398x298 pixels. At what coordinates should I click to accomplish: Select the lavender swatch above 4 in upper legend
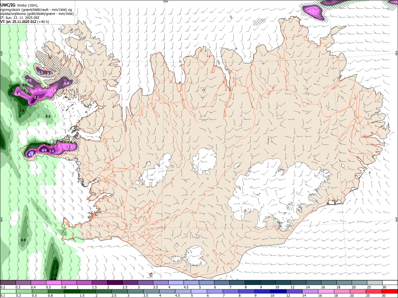coord(176,283)
